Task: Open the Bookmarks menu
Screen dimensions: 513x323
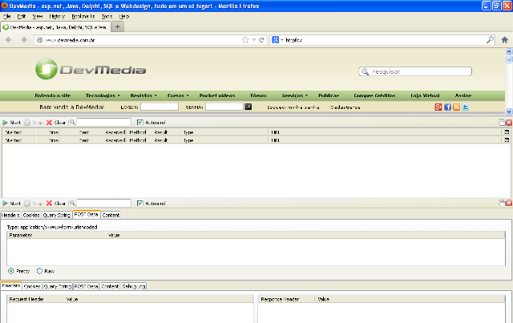Action: (83, 16)
